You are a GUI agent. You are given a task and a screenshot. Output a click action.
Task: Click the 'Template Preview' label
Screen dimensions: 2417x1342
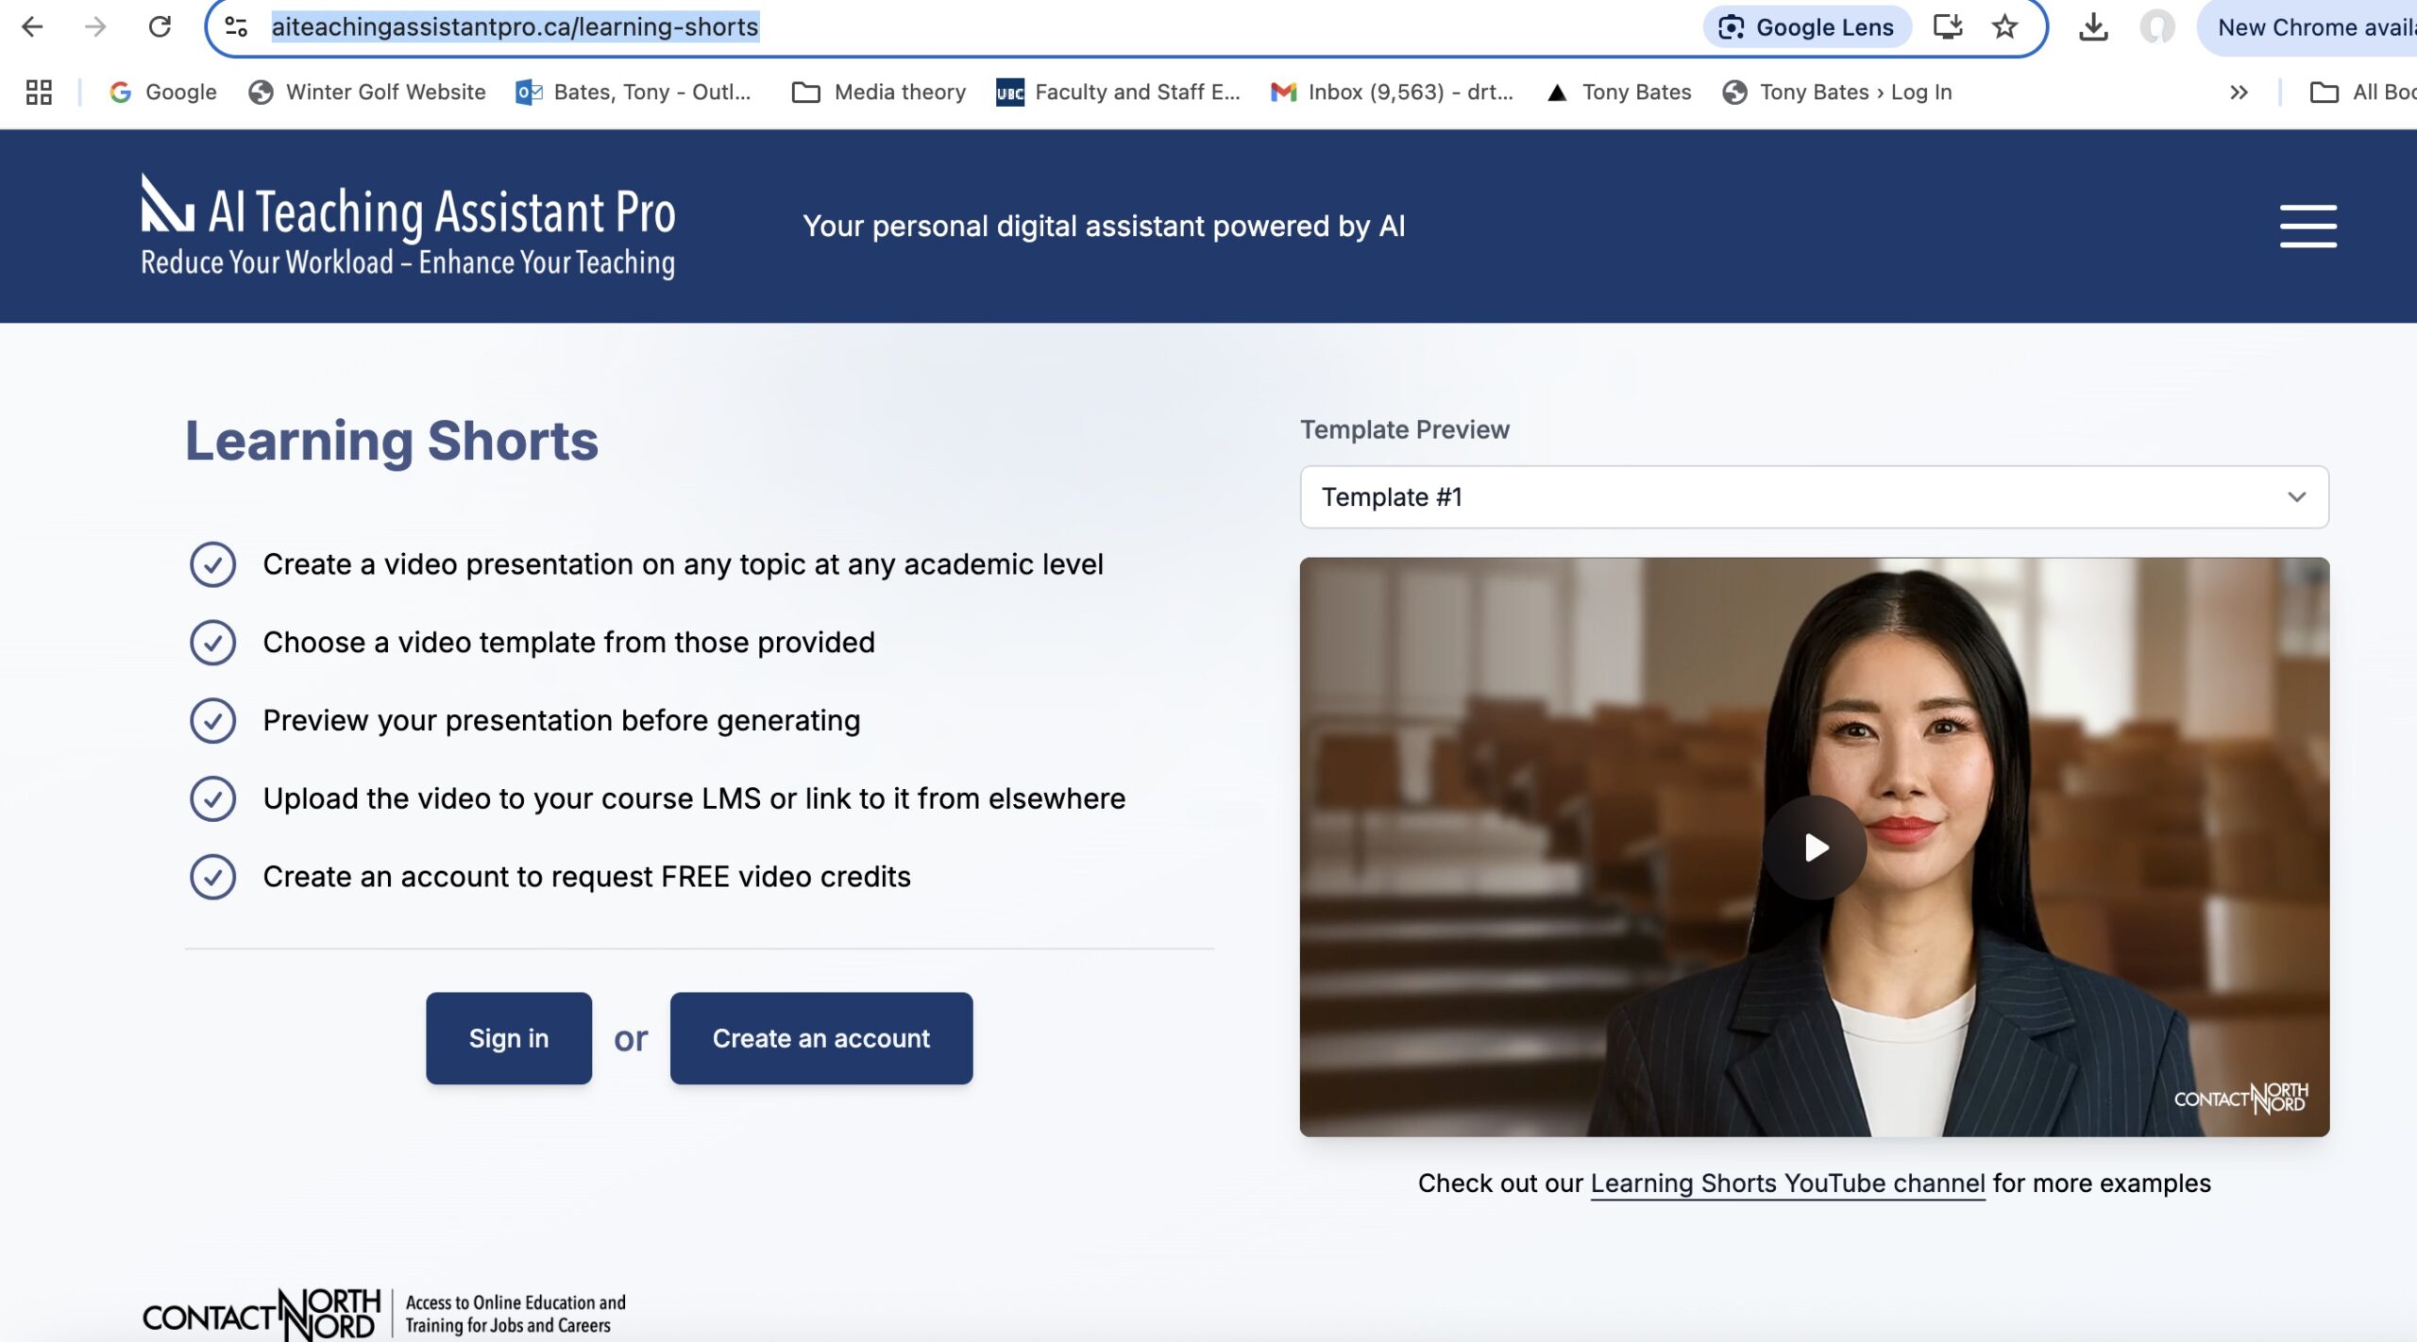[1405, 429]
